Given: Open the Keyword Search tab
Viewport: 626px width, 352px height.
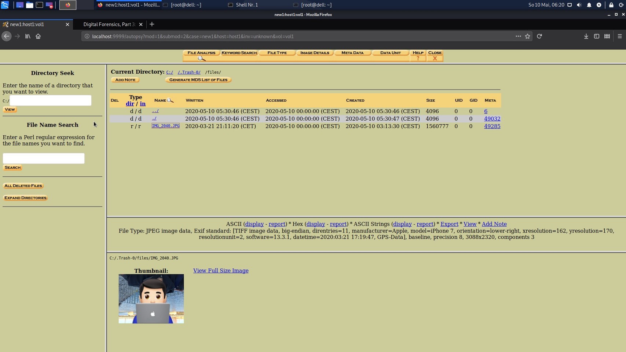Looking at the screenshot, I should pos(239,53).
